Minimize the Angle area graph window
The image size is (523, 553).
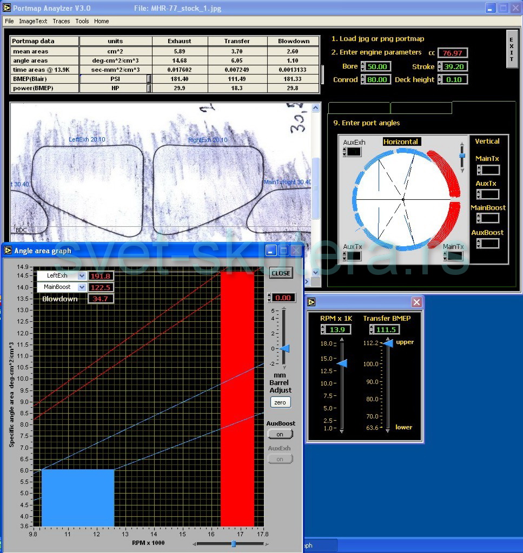point(271,251)
